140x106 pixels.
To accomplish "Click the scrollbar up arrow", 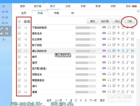I will pos(138,11).
